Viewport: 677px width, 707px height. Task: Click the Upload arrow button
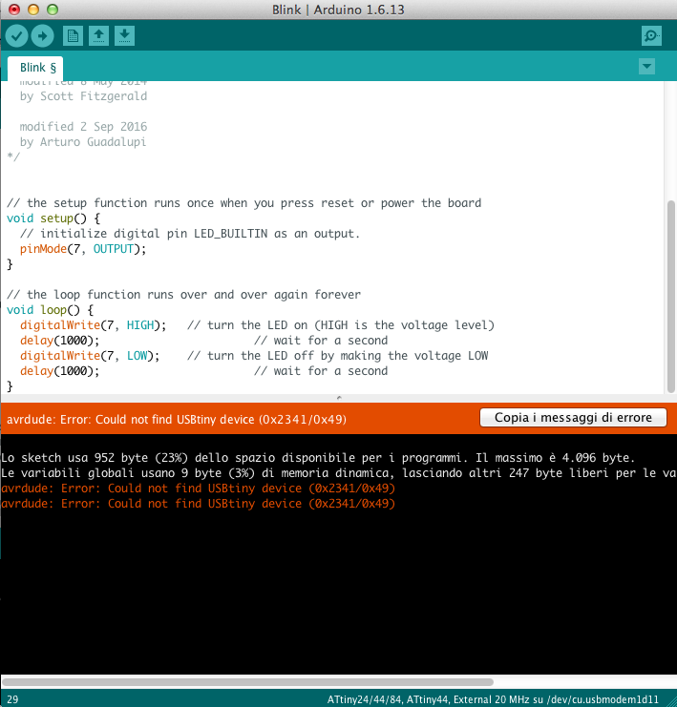tap(42, 36)
